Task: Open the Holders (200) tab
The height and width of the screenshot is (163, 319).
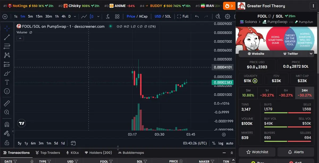Action: [x=98, y=153]
